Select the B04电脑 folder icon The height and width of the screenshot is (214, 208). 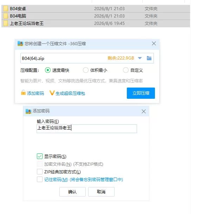click(6, 16)
